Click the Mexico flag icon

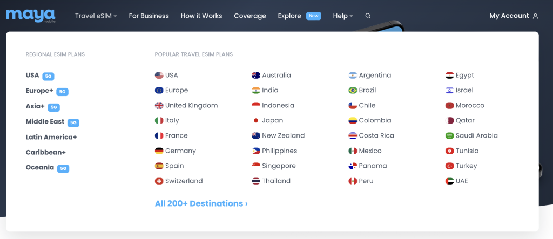353,151
